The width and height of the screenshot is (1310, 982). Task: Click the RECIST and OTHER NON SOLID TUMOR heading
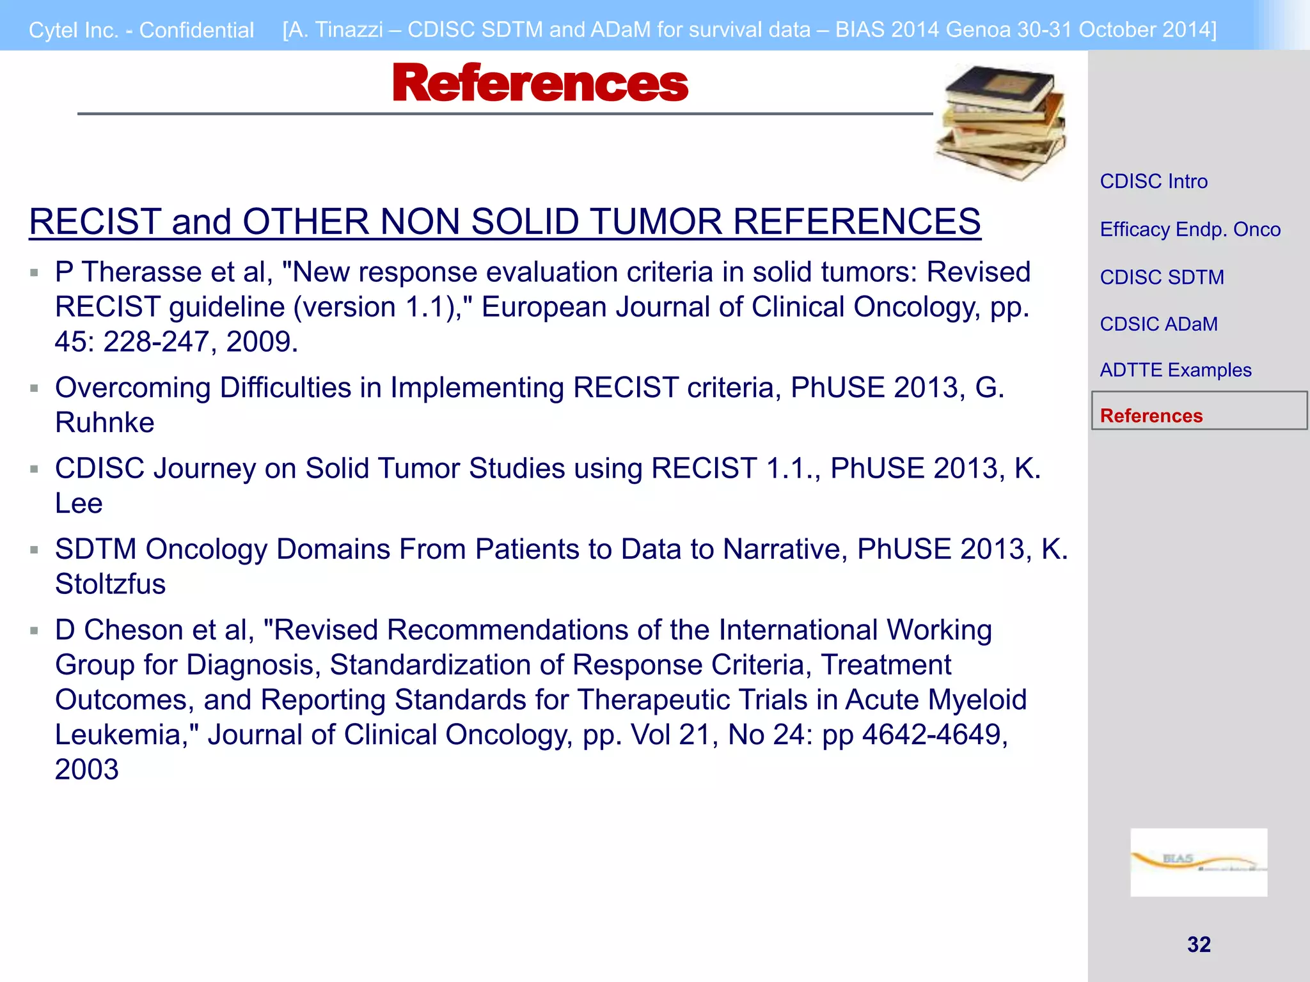(505, 221)
